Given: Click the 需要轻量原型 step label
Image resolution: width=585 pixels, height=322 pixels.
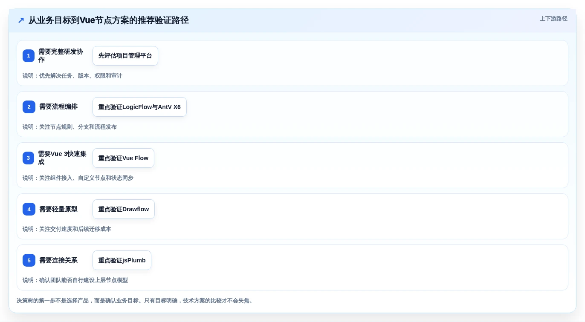Looking at the screenshot, I should (x=58, y=209).
